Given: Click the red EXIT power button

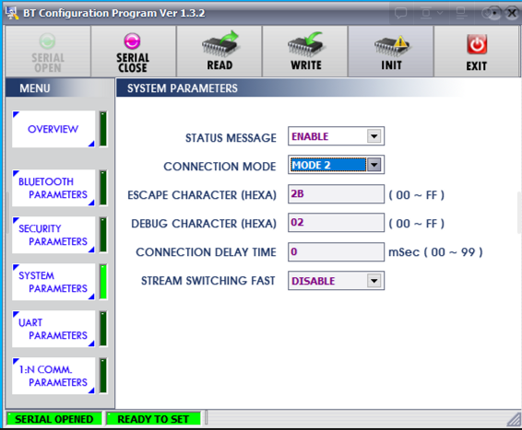Looking at the screenshot, I should tap(477, 52).
